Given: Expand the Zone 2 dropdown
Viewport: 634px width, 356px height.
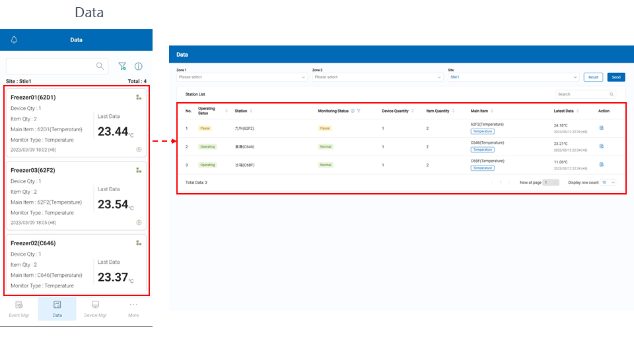Looking at the screenshot, I should coord(377,77).
